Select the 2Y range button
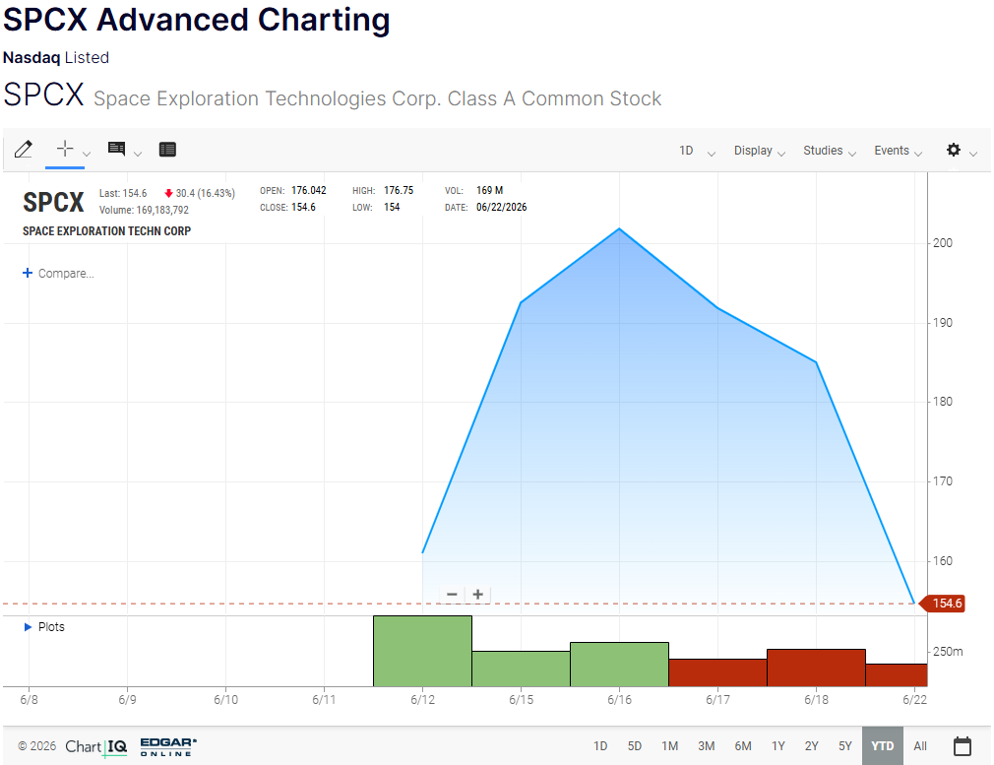 pyautogui.click(x=811, y=746)
